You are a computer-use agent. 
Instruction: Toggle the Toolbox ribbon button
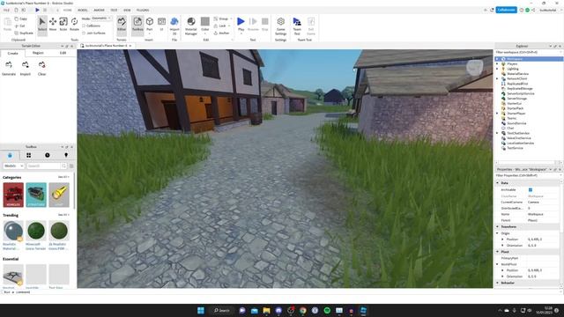click(137, 25)
